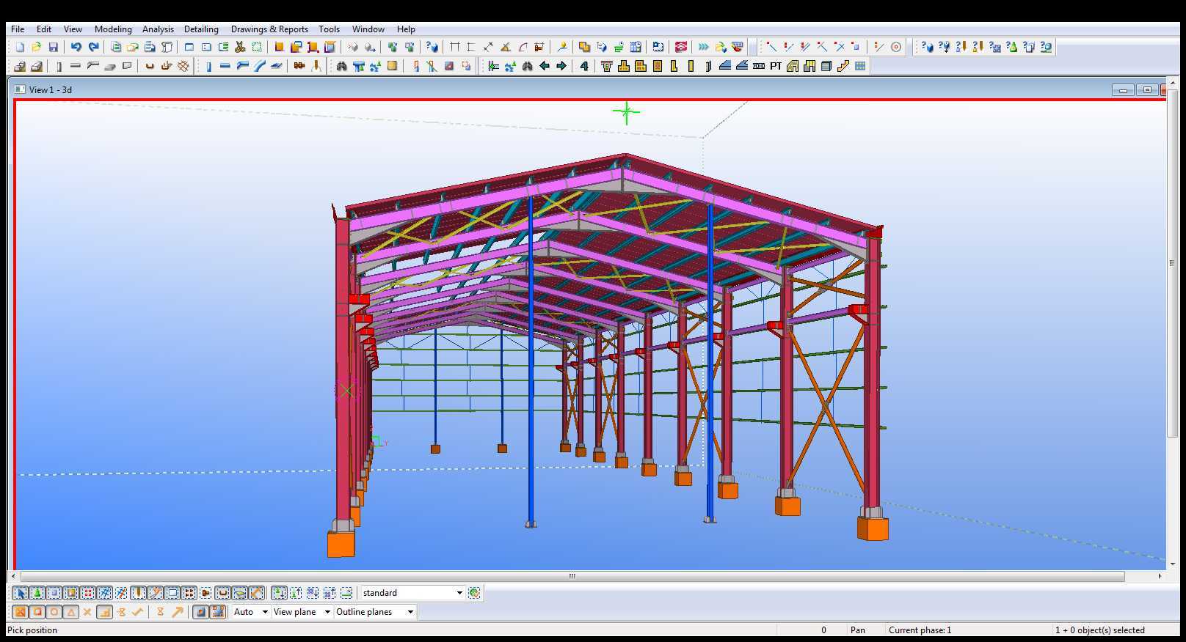
Task: Undo the last action
Action: coord(76,47)
